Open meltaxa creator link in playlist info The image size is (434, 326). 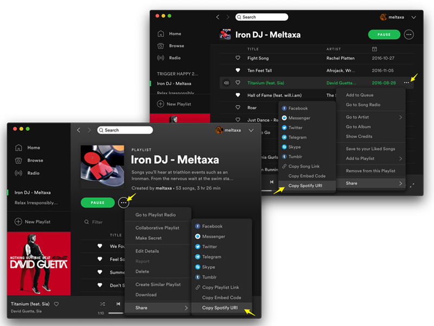[164, 188]
